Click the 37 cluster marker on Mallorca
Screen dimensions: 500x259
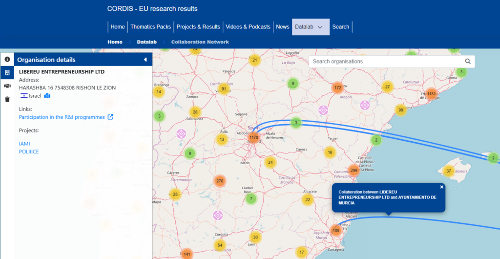[449, 171]
